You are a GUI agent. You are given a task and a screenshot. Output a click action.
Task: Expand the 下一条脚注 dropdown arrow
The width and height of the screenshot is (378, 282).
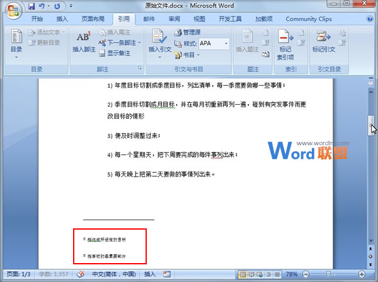pyautogui.click(x=139, y=43)
